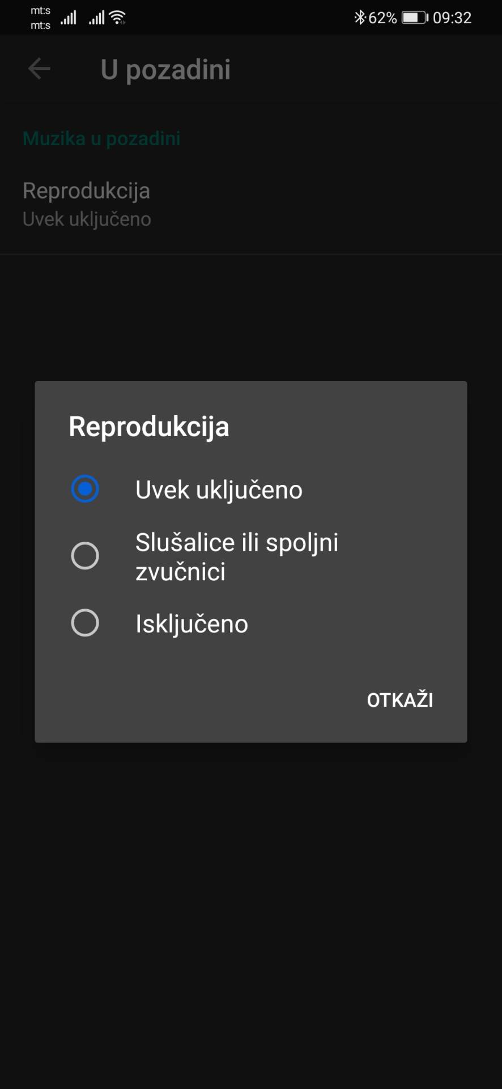Tap the Muzika u pozadini section header
The height and width of the screenshot is (1089, 502).
click(x=101, y=138)
